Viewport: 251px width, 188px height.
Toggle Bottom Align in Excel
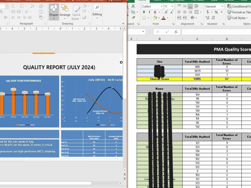[190, 6]
